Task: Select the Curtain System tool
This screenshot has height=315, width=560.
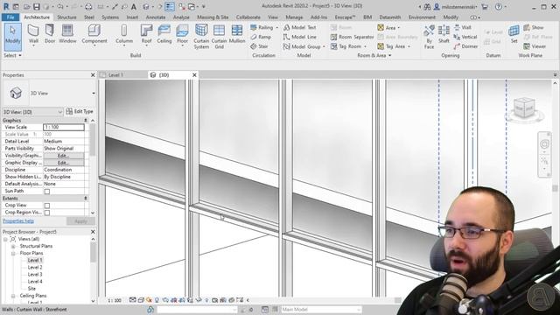Action: [x=201, y=37]
